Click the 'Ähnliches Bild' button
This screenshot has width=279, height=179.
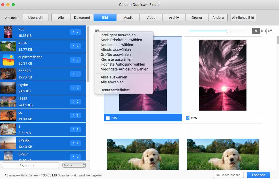click(x=243, y=17)
